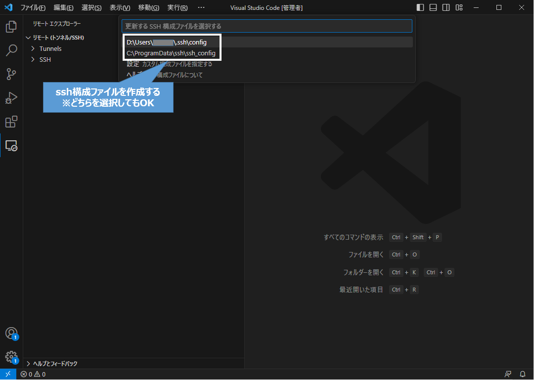
Task: Click the Accounts icon in activity bar
Action: click(x=11, y=334)
